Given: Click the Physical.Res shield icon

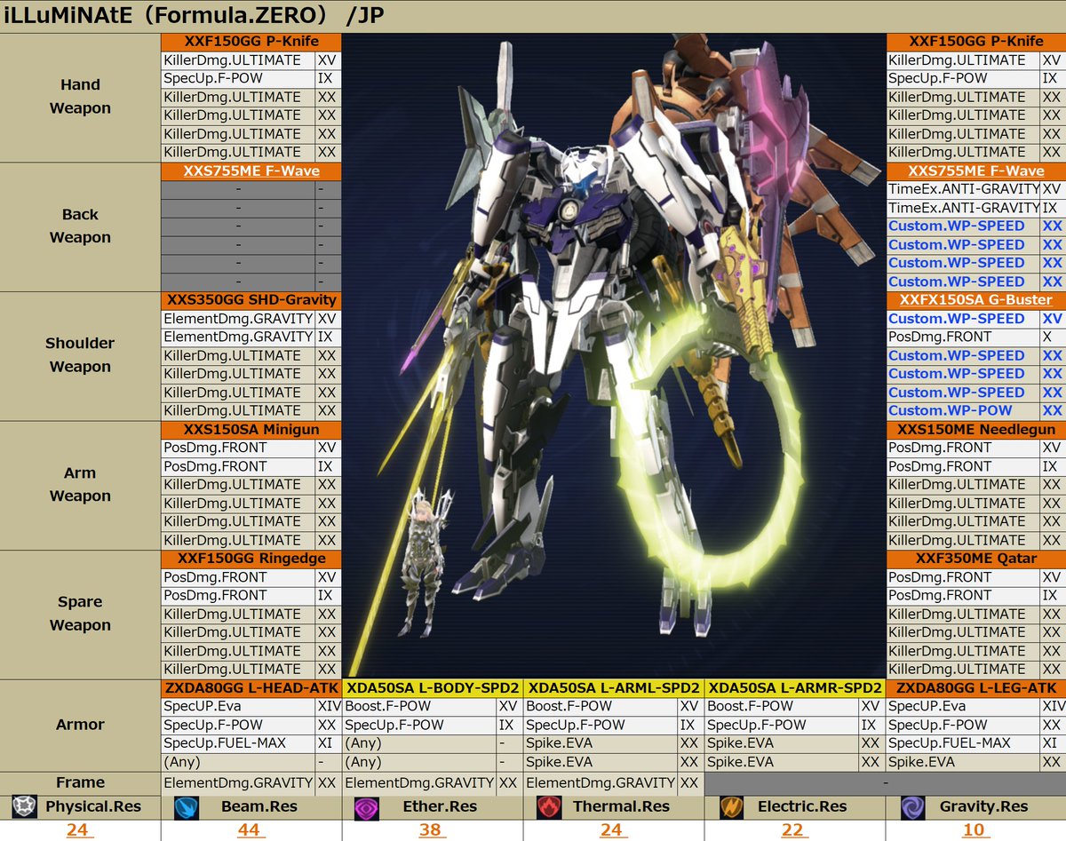Looking at the screenshot, I should coord(24,806).
